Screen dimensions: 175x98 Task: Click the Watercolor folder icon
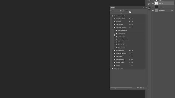click(x=116, y=42)
